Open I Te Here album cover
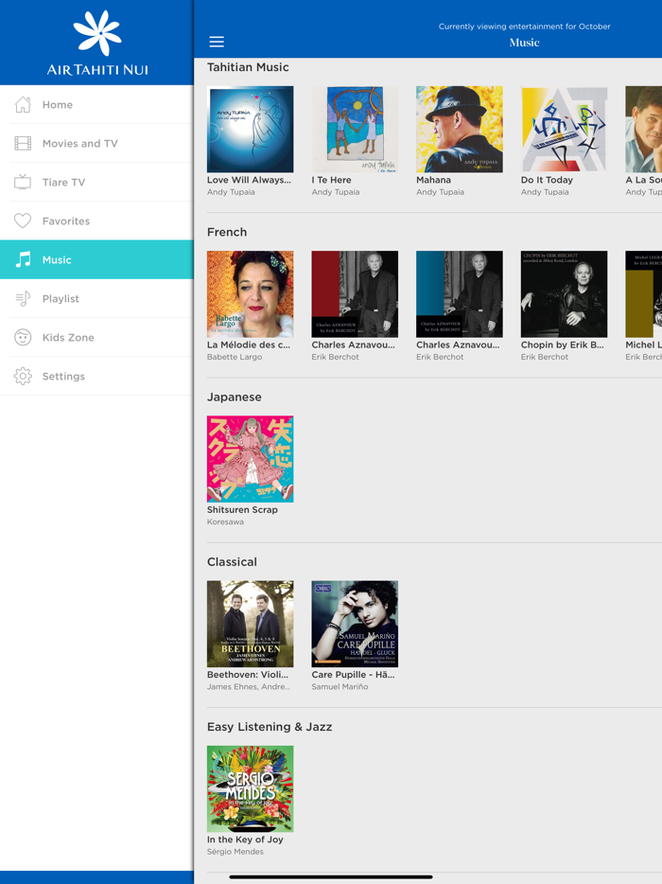 coord(355,129)
